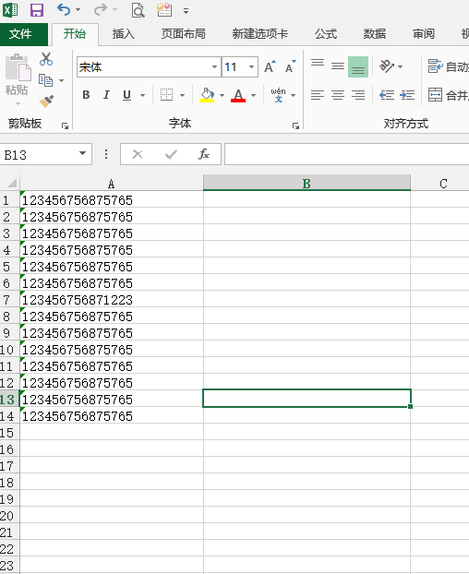Image resolution: width=469 pixels, height=574 pixels.
Task: Toggle center horizontal alignment
Action: coord(338,95)
